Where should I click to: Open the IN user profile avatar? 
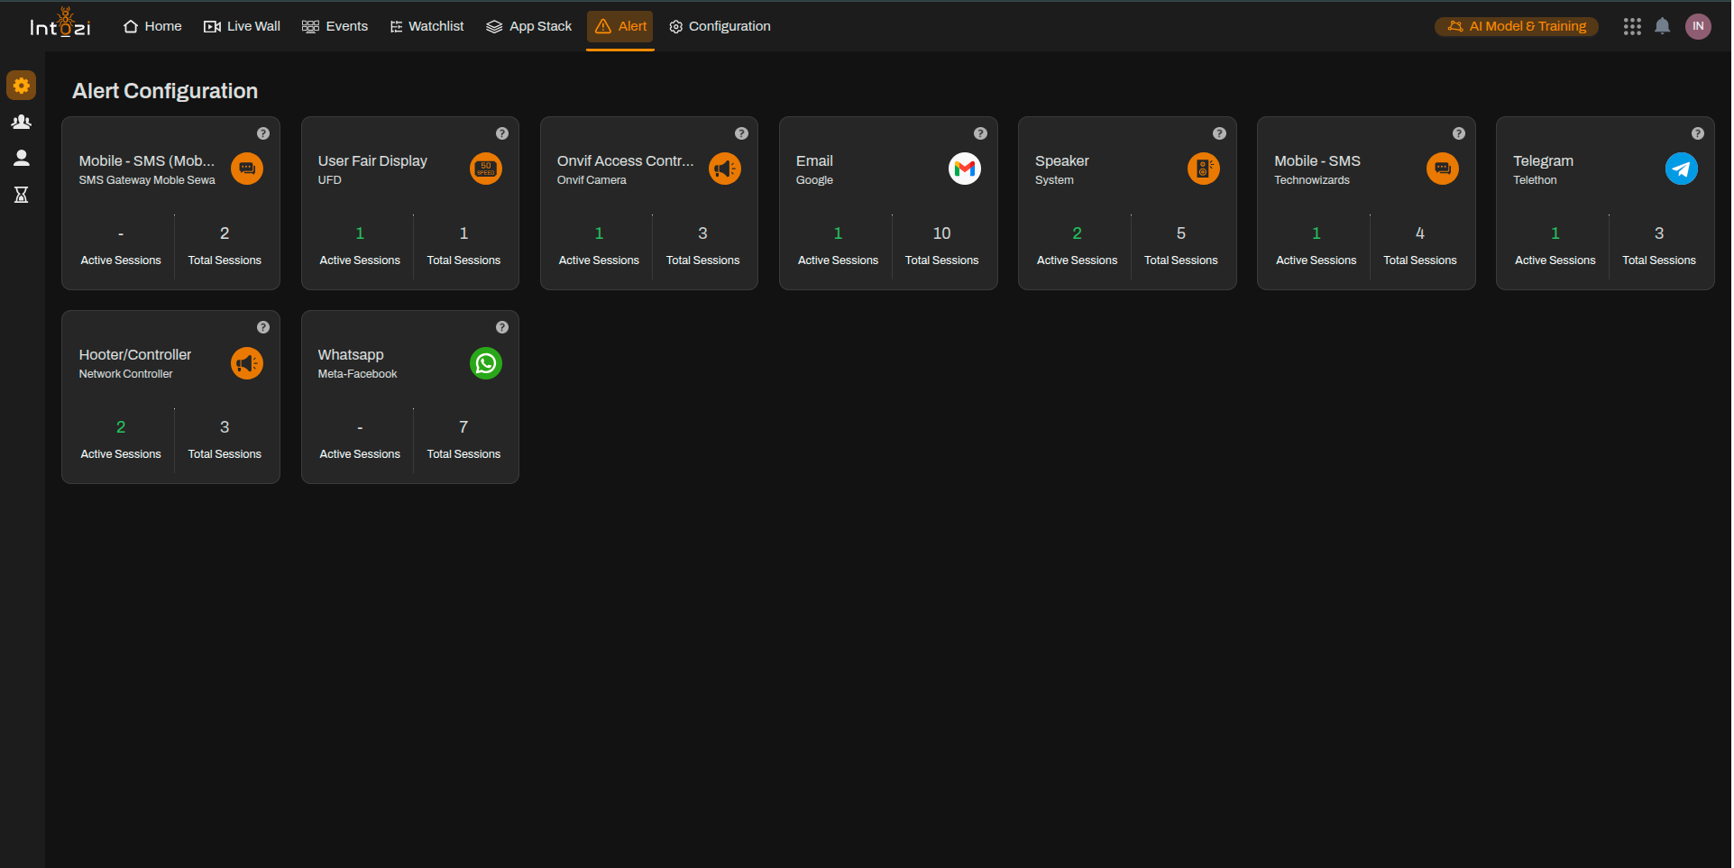1698,26
